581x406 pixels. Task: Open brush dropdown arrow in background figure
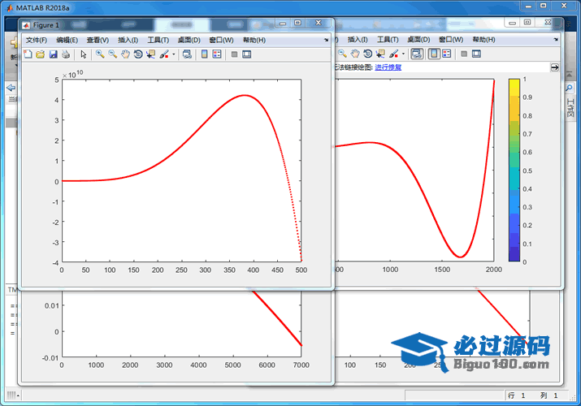pyautogui.click(x=403, y=54)
